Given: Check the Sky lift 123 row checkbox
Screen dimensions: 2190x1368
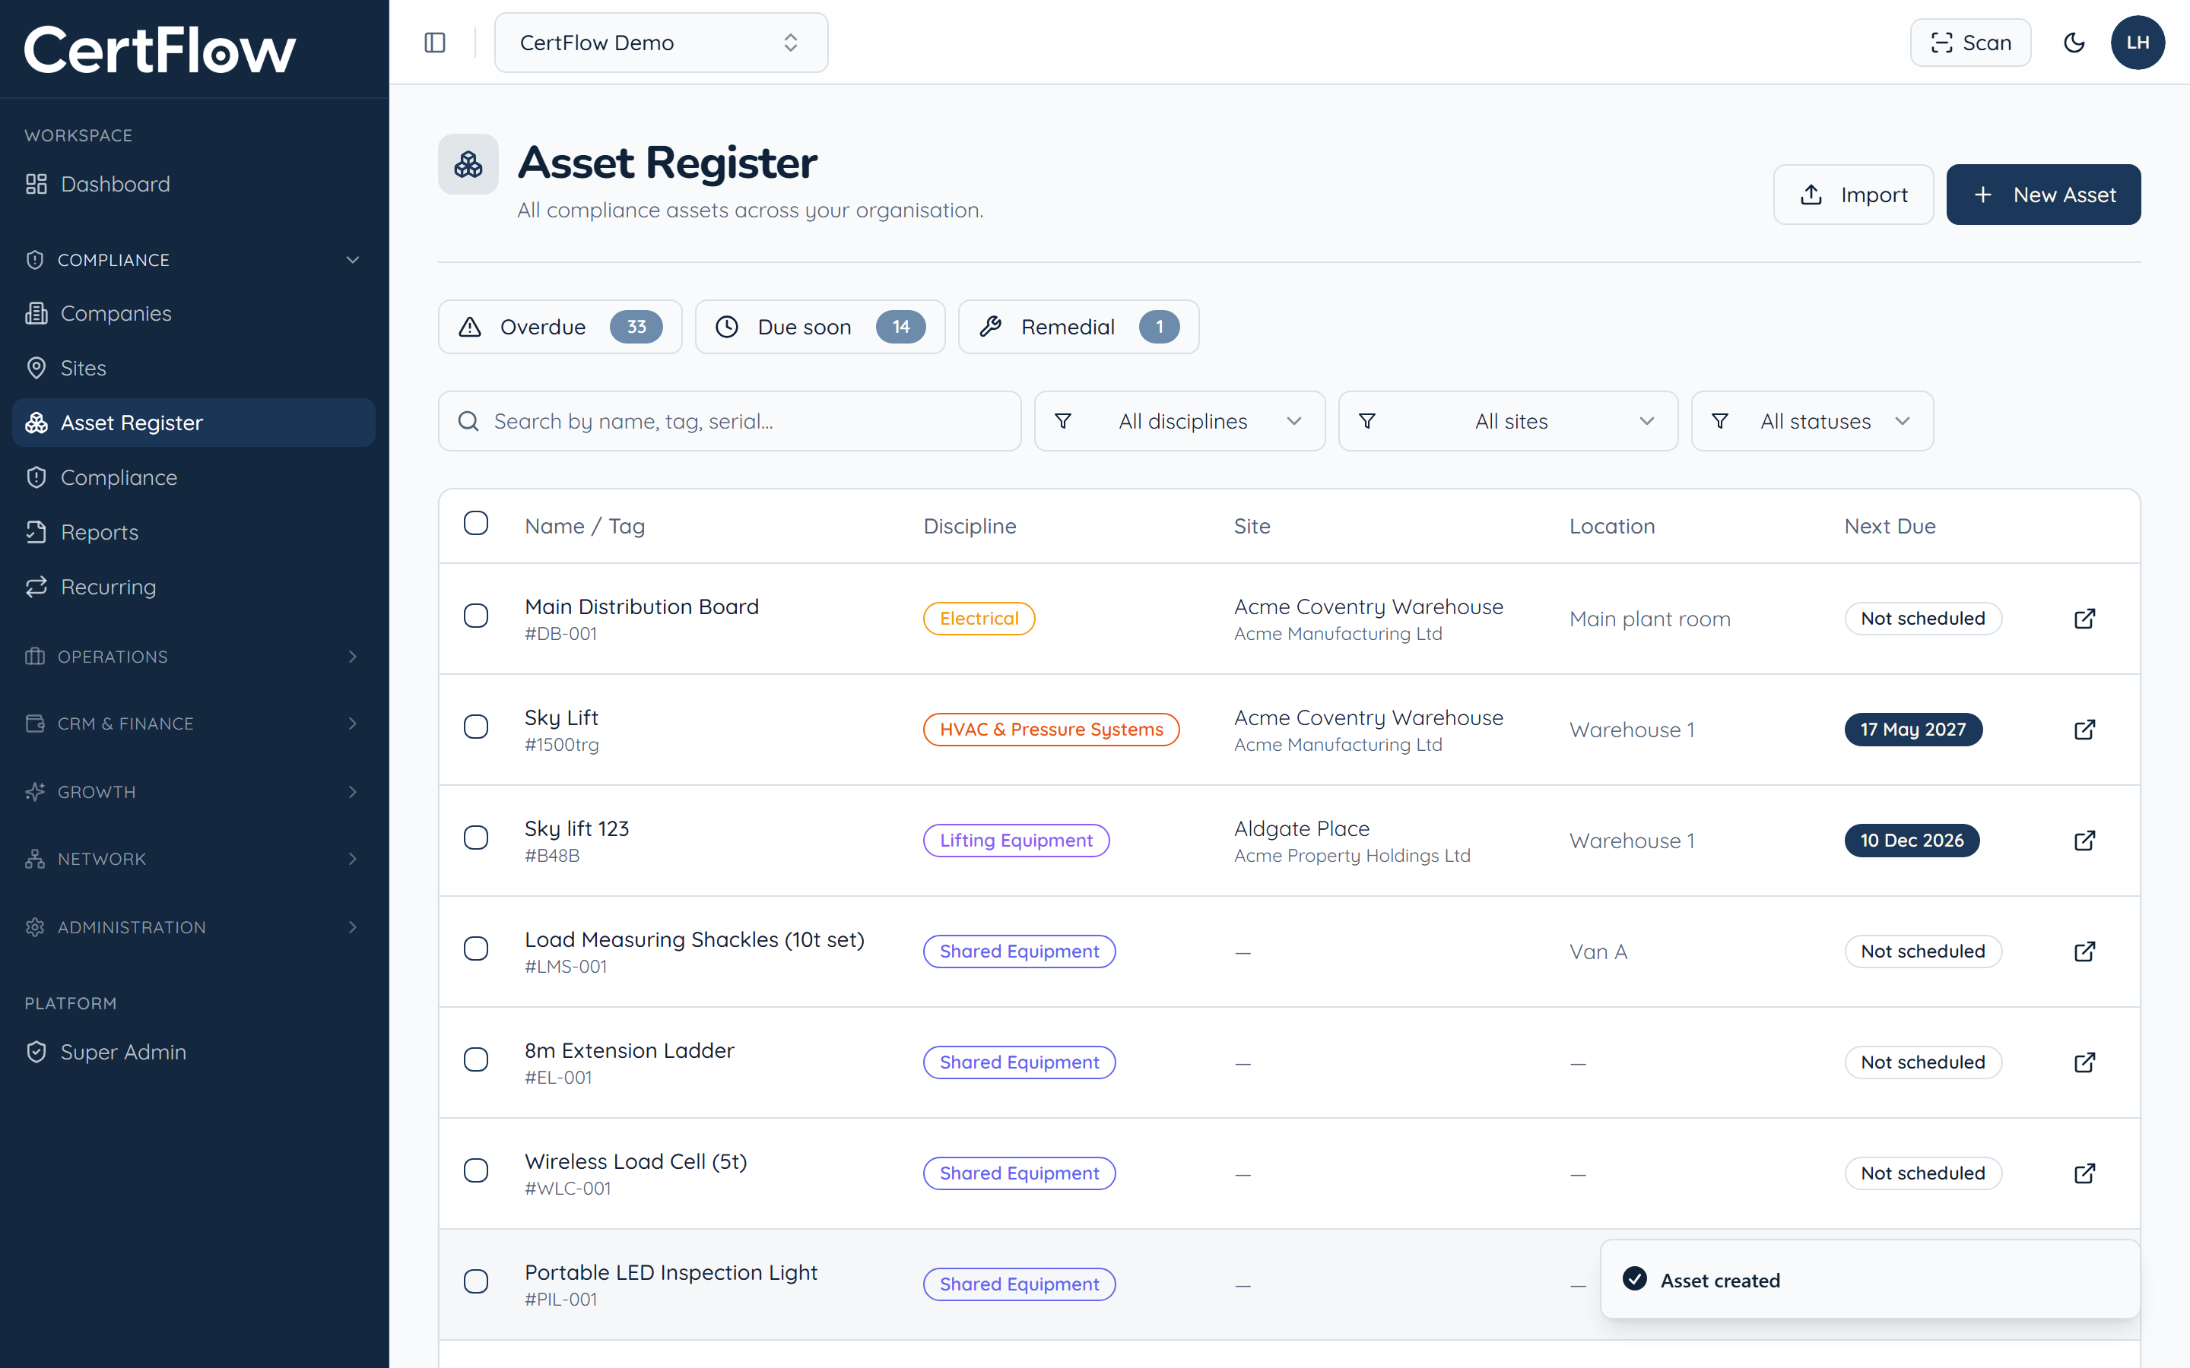Looking at the screenshot, I should click(476, 838).
